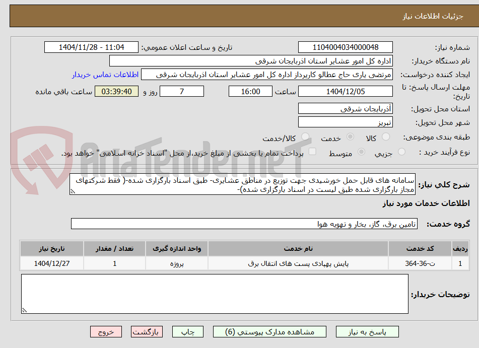Click service name پایش پهپادی پست های انتقال برق
The width and height of the screenshot is (479, 348).
click(x=298, y=263)
